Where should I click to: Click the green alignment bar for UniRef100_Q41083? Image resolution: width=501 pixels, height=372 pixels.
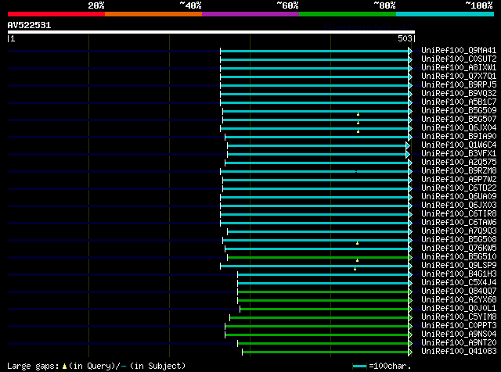[x=326, y=352]
